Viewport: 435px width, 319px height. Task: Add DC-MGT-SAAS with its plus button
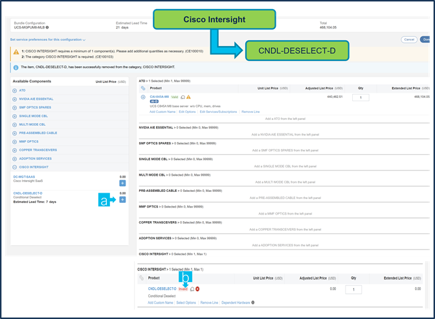point(122,183)
